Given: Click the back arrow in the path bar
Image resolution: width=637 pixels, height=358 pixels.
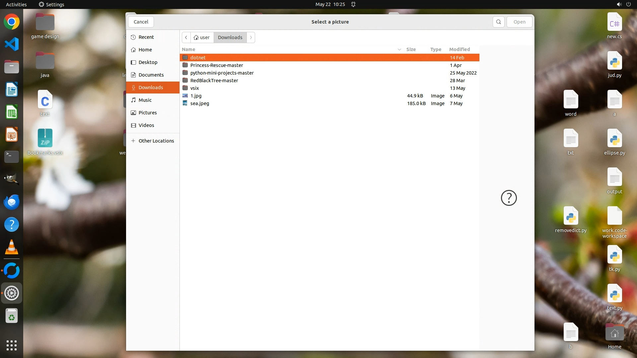Looking at the screenshot, I should 186,37.
